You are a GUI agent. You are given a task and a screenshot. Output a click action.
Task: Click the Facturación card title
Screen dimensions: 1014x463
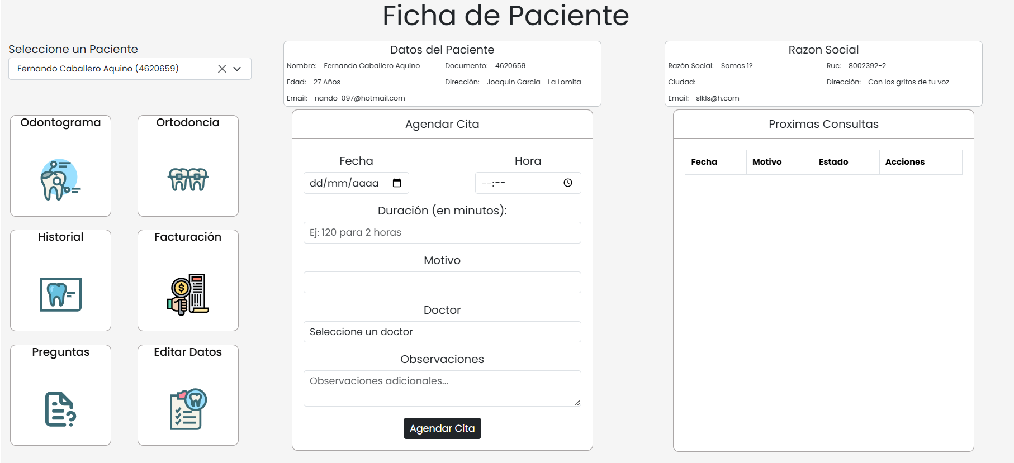(x=188, y=237)
